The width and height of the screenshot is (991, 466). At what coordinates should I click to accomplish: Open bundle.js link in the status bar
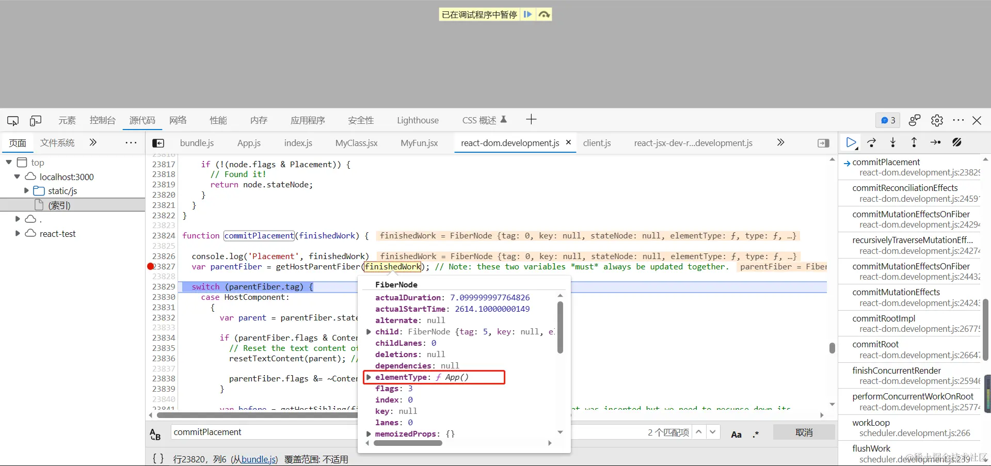(x=257, y=459)
